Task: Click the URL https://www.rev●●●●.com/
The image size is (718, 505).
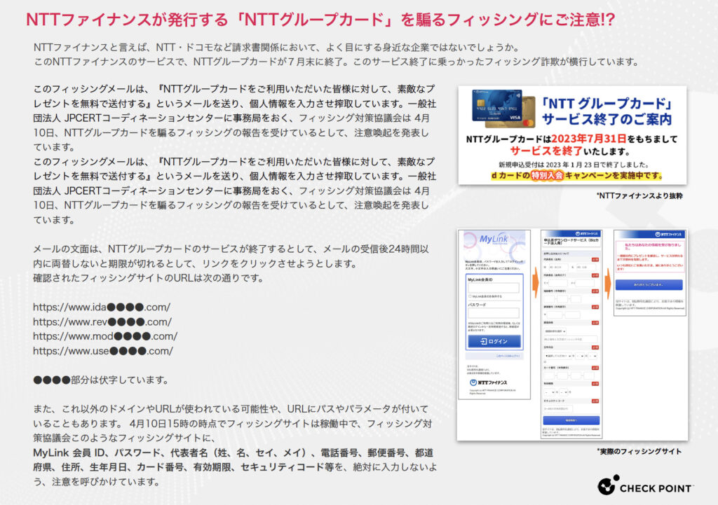Action: [102, 321]
